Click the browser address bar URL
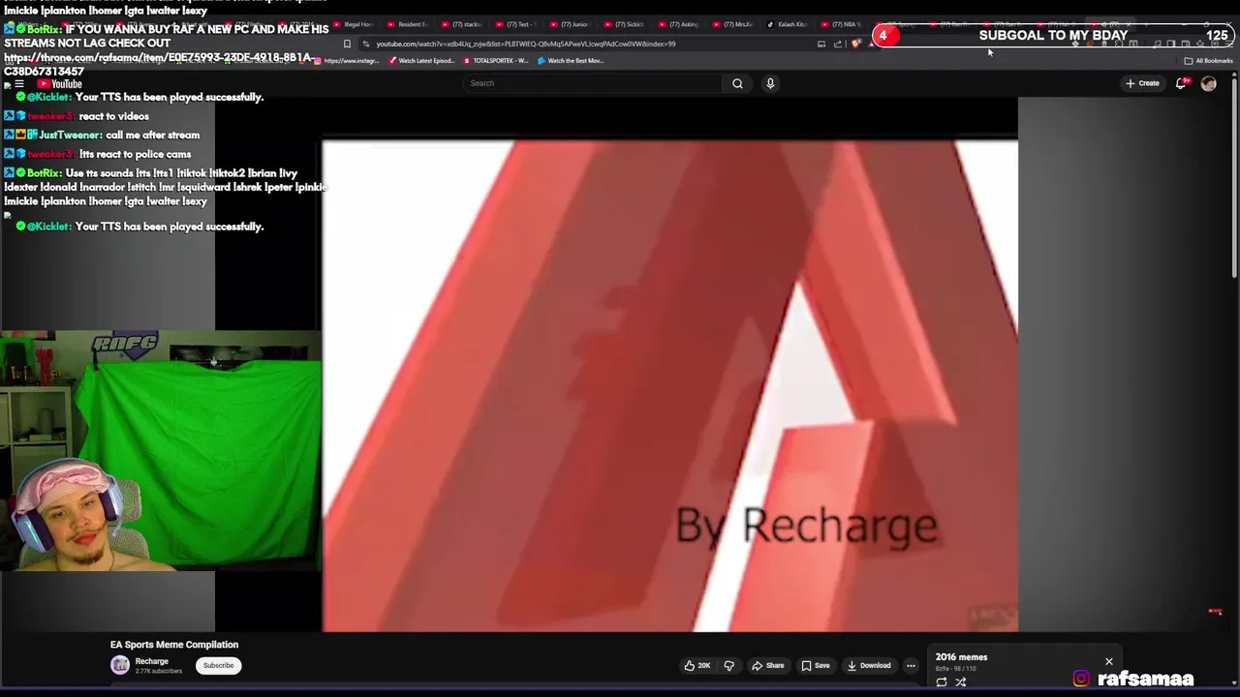 click(526, 44)
